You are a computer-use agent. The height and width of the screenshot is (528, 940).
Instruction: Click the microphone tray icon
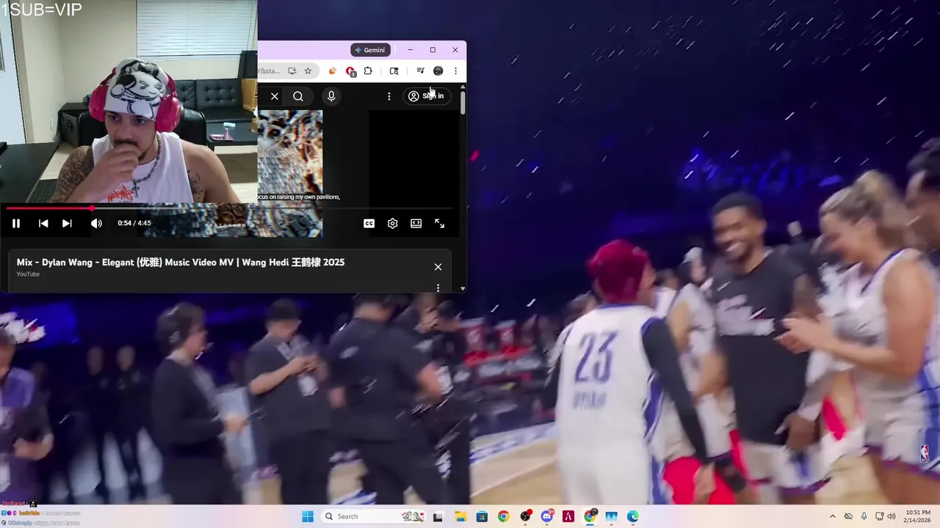click(x=864, y=516)
